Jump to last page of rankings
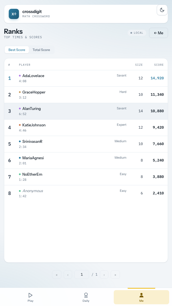This screenshot has width=172, height=306. 115,275
